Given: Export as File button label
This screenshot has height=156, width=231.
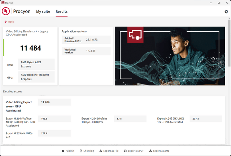Looking at the screenshot, I should click(111, 151).
